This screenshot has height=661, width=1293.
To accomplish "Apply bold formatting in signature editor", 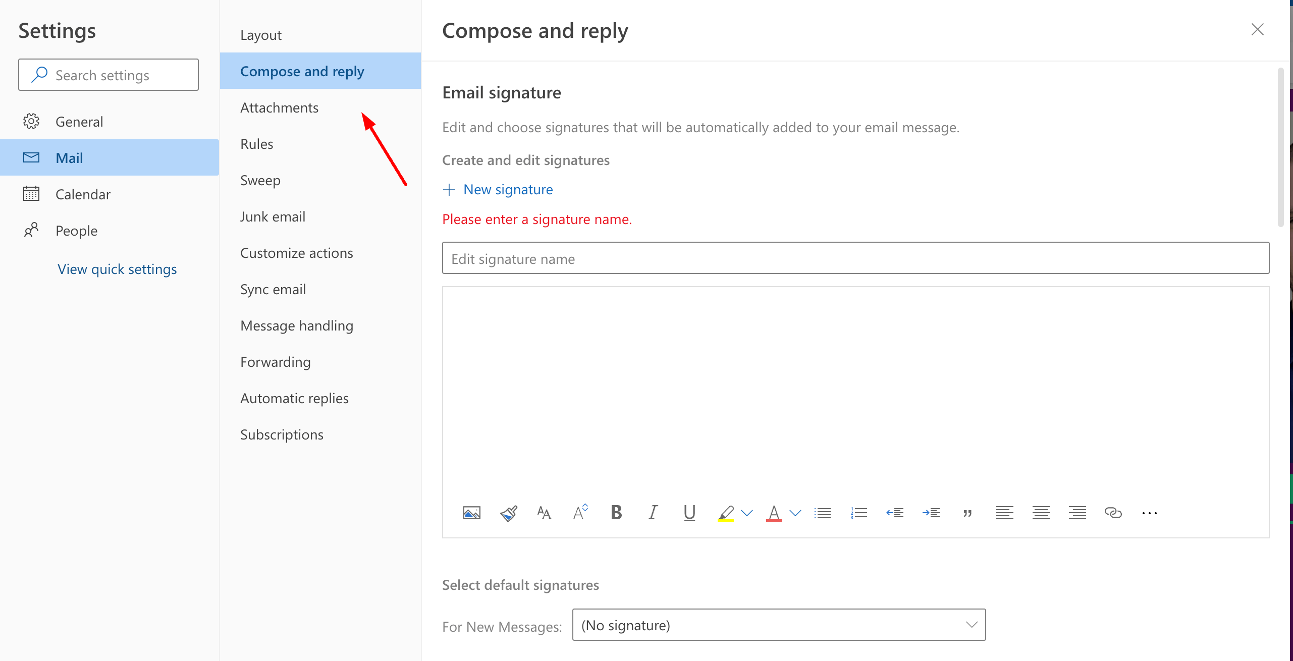I will 616,513.
